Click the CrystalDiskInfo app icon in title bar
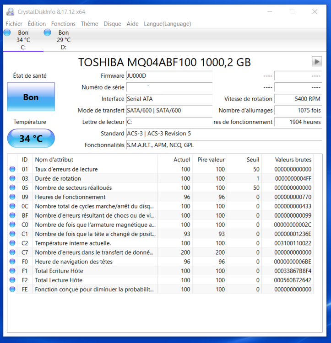Image resolution: width=331 pixels, height=343 pixels. coord(11,11)
